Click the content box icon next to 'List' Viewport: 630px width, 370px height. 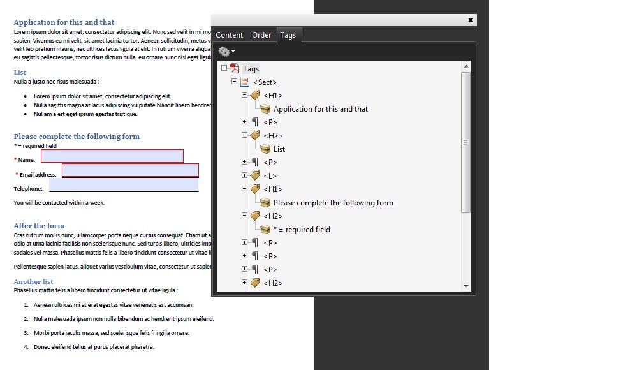[264, 149]
